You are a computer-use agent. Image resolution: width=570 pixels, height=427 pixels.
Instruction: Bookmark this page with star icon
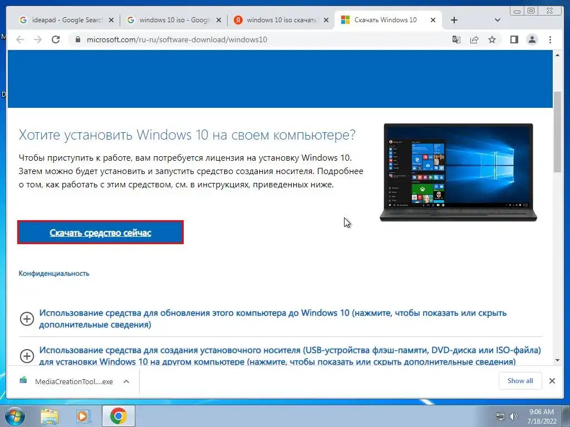492,39
